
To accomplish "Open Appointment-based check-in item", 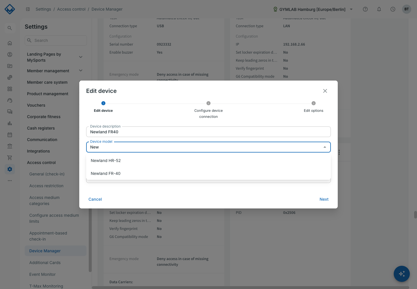I will (x=48, y=236).
